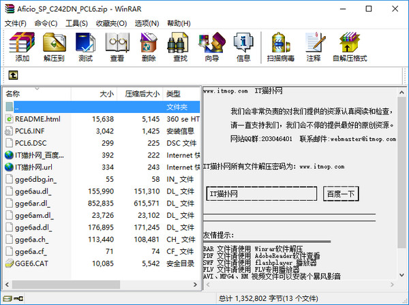Select file gge6ar.dl_
Image resolution: width=409 pixels, height=305 pixels.
click(102, 203)
